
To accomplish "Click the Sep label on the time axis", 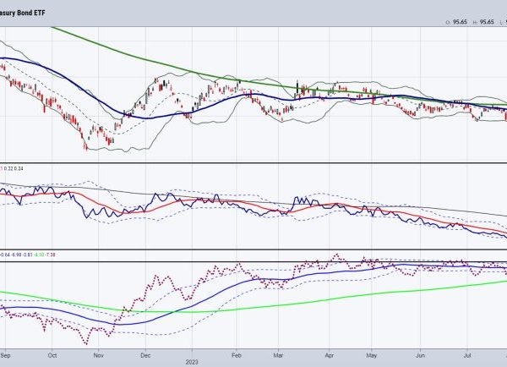I will pyautogui.click(x=6, y=355).
